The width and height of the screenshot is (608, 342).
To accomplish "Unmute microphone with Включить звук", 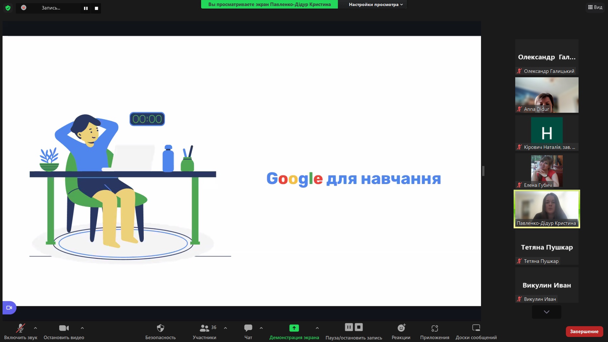I will pyautogui.click(x=21, y=328).
